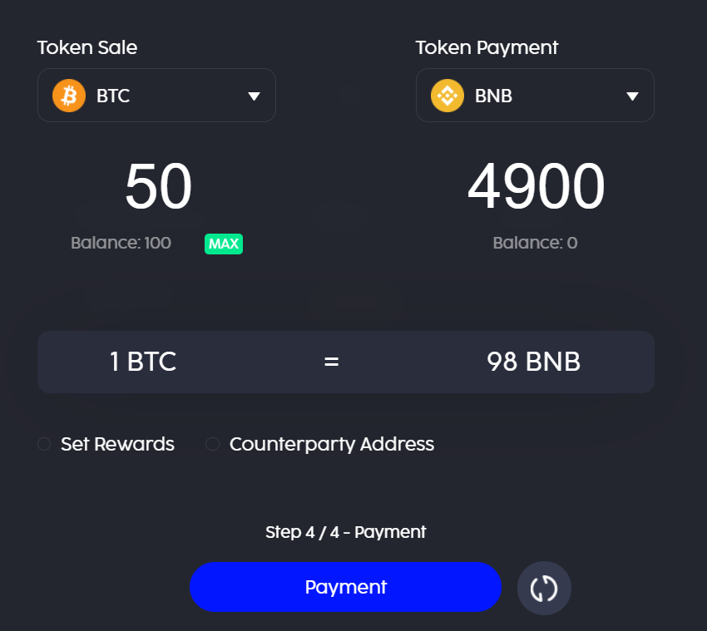The width and height of the screenshot is (707, 631).
Task: Open the Token Payment BNB selector box
Action: 535,95
